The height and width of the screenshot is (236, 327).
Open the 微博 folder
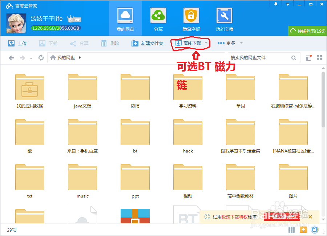point(135,91)
